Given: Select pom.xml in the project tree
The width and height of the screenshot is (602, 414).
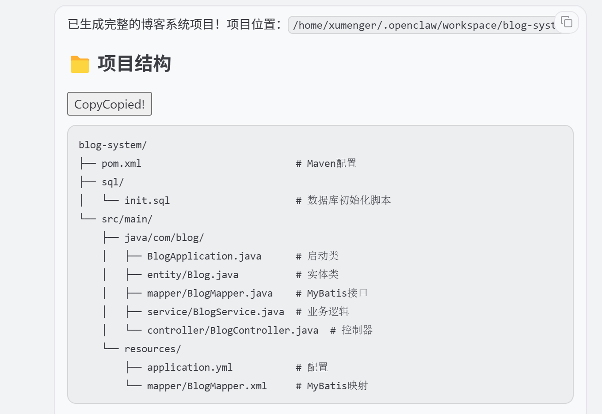Looking at the screenshot, I should coord(121,163).
